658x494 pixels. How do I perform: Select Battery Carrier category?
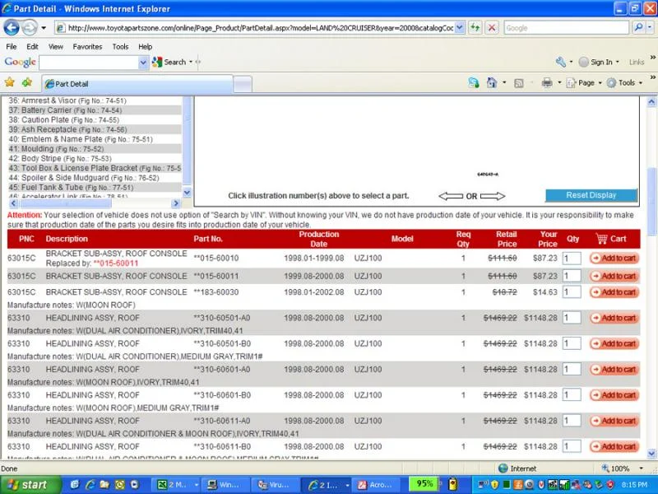point(95,110)
